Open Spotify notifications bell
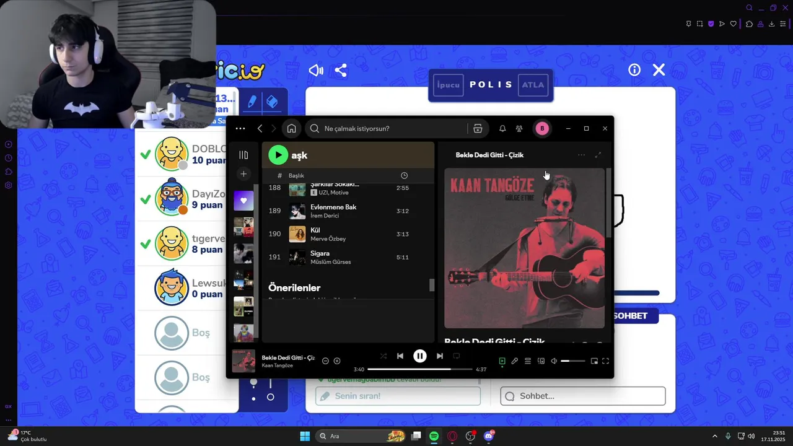 pyautogui.click(x=502, y=128)
